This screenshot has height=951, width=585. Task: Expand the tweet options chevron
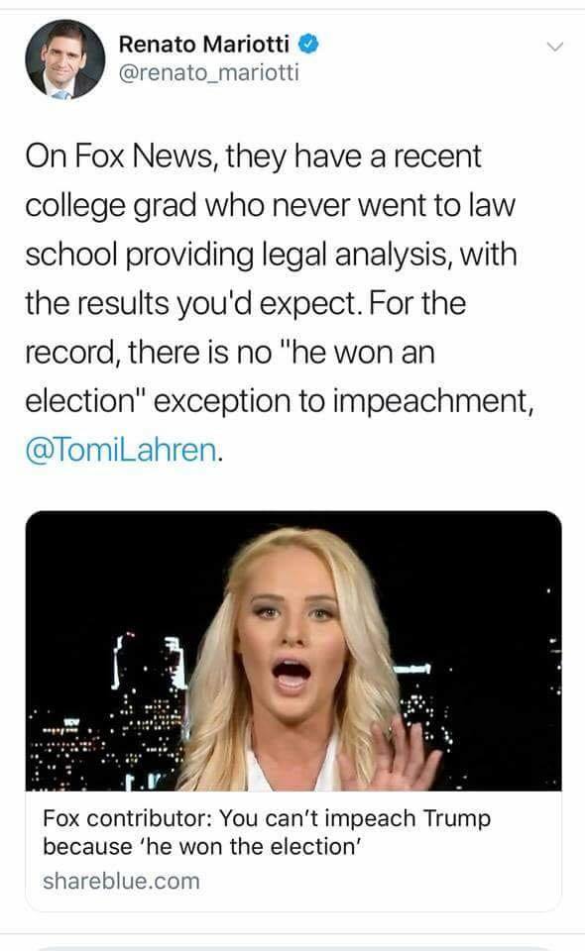tap(554, 47)
